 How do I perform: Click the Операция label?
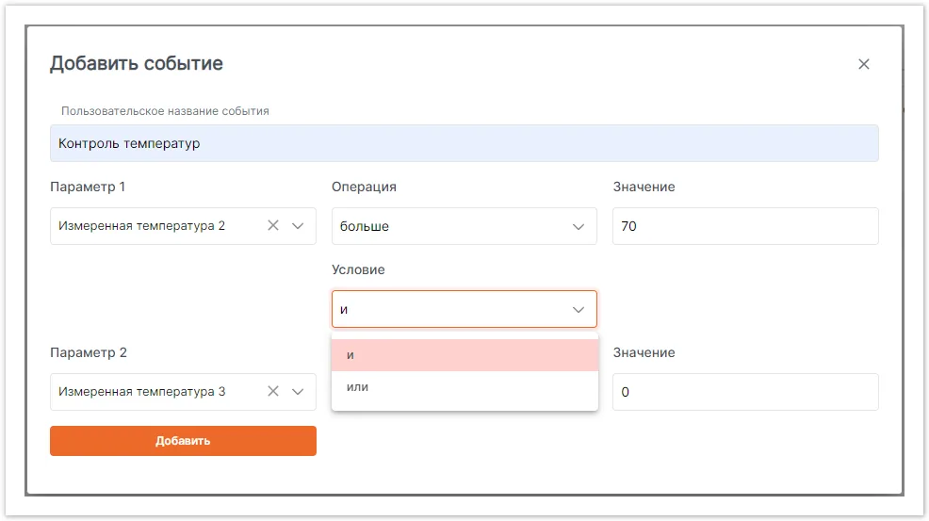tap(364, 187)
